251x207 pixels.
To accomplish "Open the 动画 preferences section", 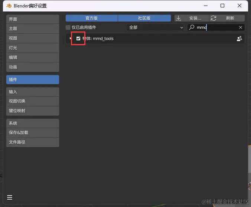I will coord(33,67).
